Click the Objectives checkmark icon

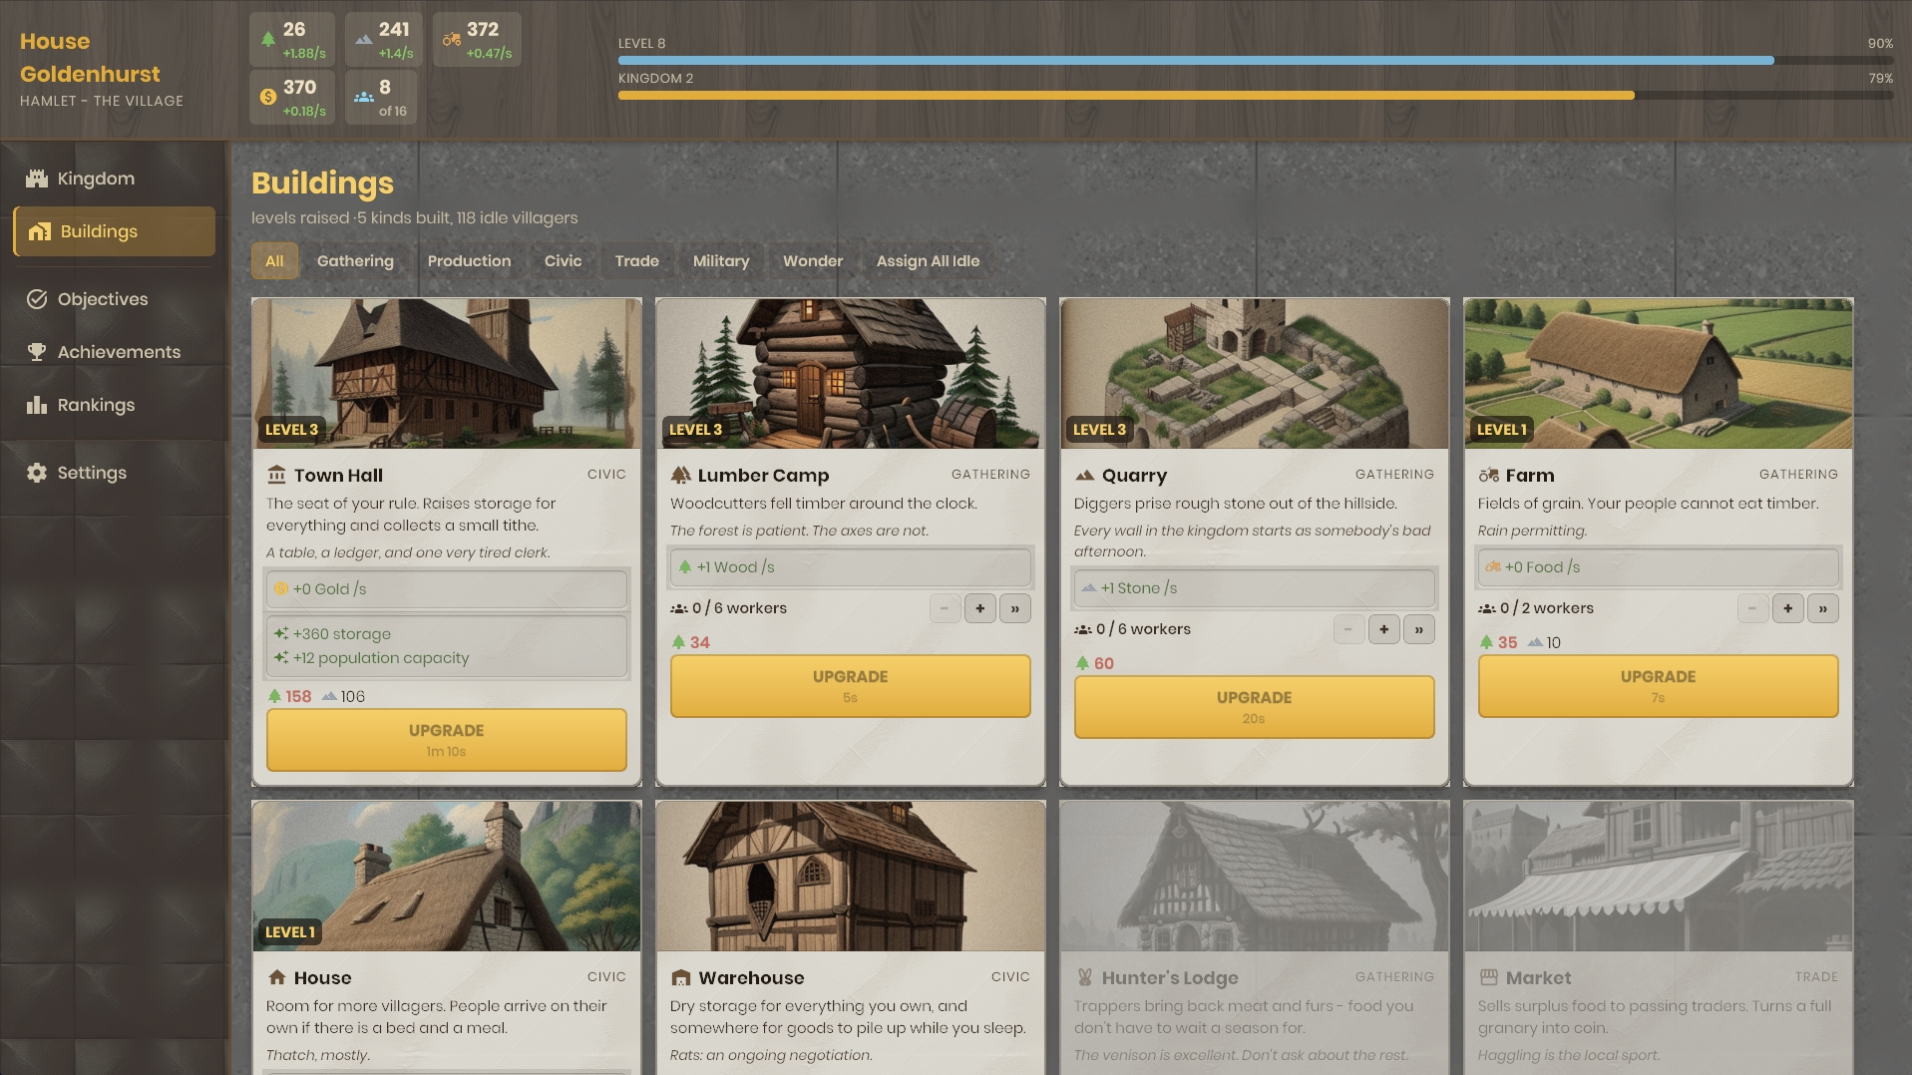37,299
